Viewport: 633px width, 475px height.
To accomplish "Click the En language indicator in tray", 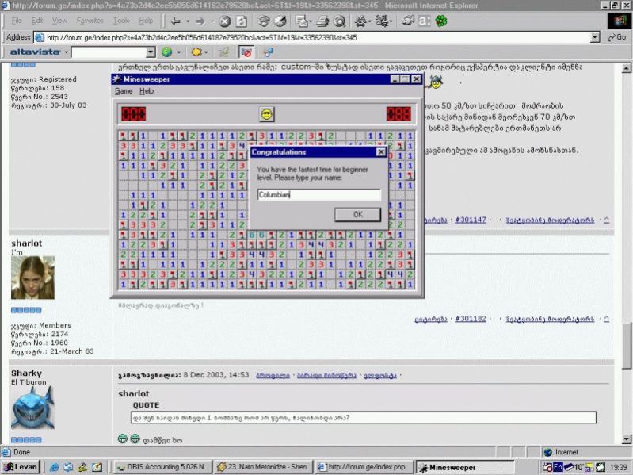I will (x=558, y=467).
